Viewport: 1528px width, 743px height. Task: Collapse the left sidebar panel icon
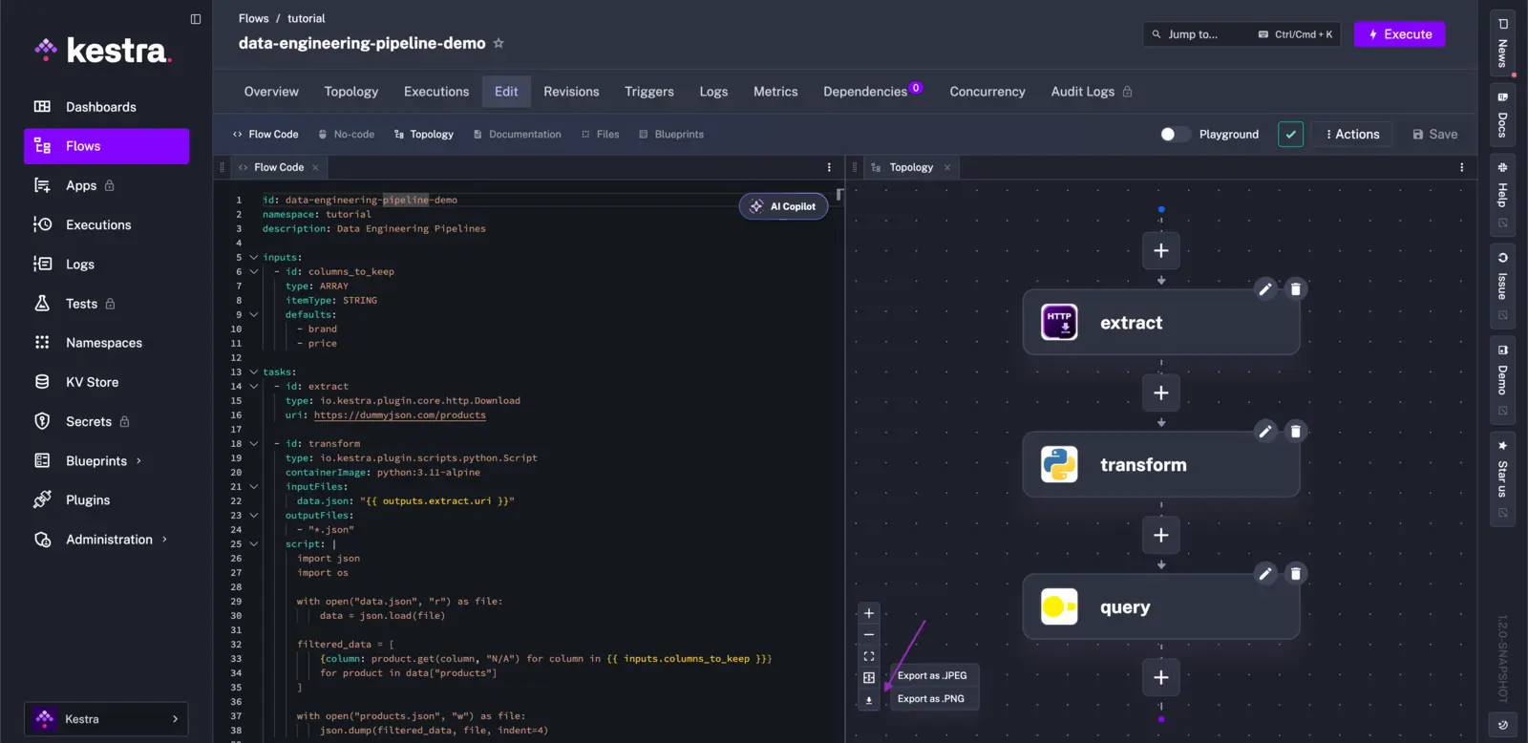coord(196,19)
